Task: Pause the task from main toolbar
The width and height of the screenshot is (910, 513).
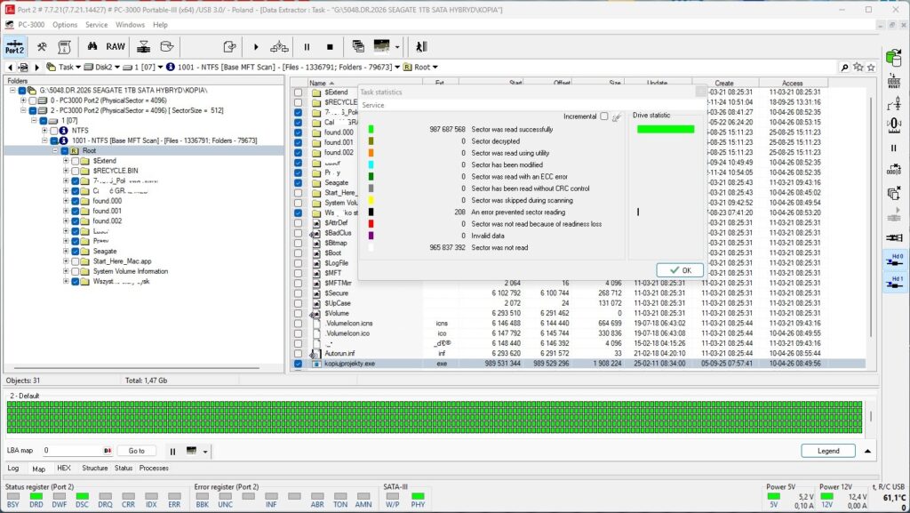Action: [307, 47]
